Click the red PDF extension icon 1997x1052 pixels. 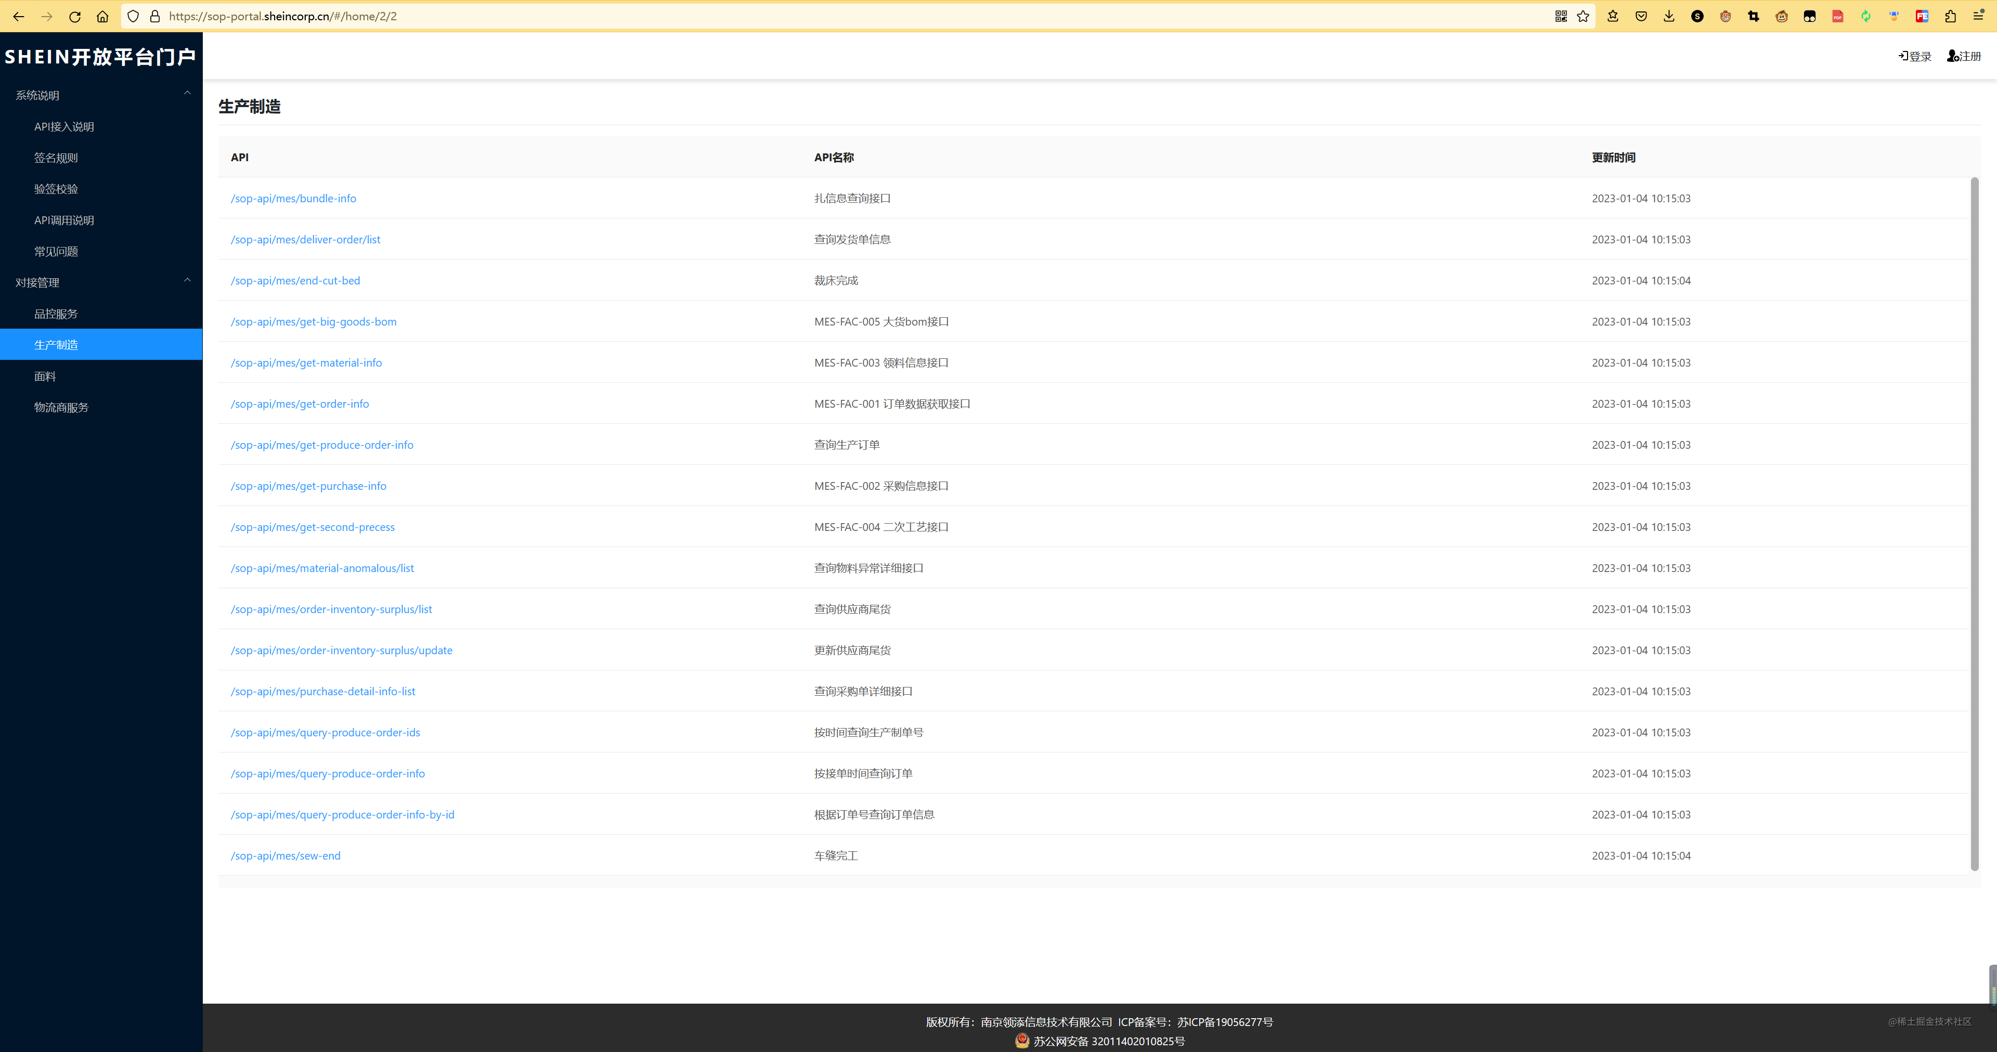[1837, 16]
